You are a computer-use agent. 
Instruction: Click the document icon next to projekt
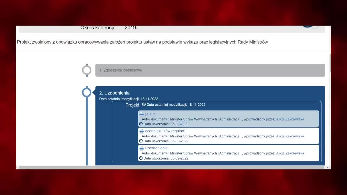click(142, 114)
